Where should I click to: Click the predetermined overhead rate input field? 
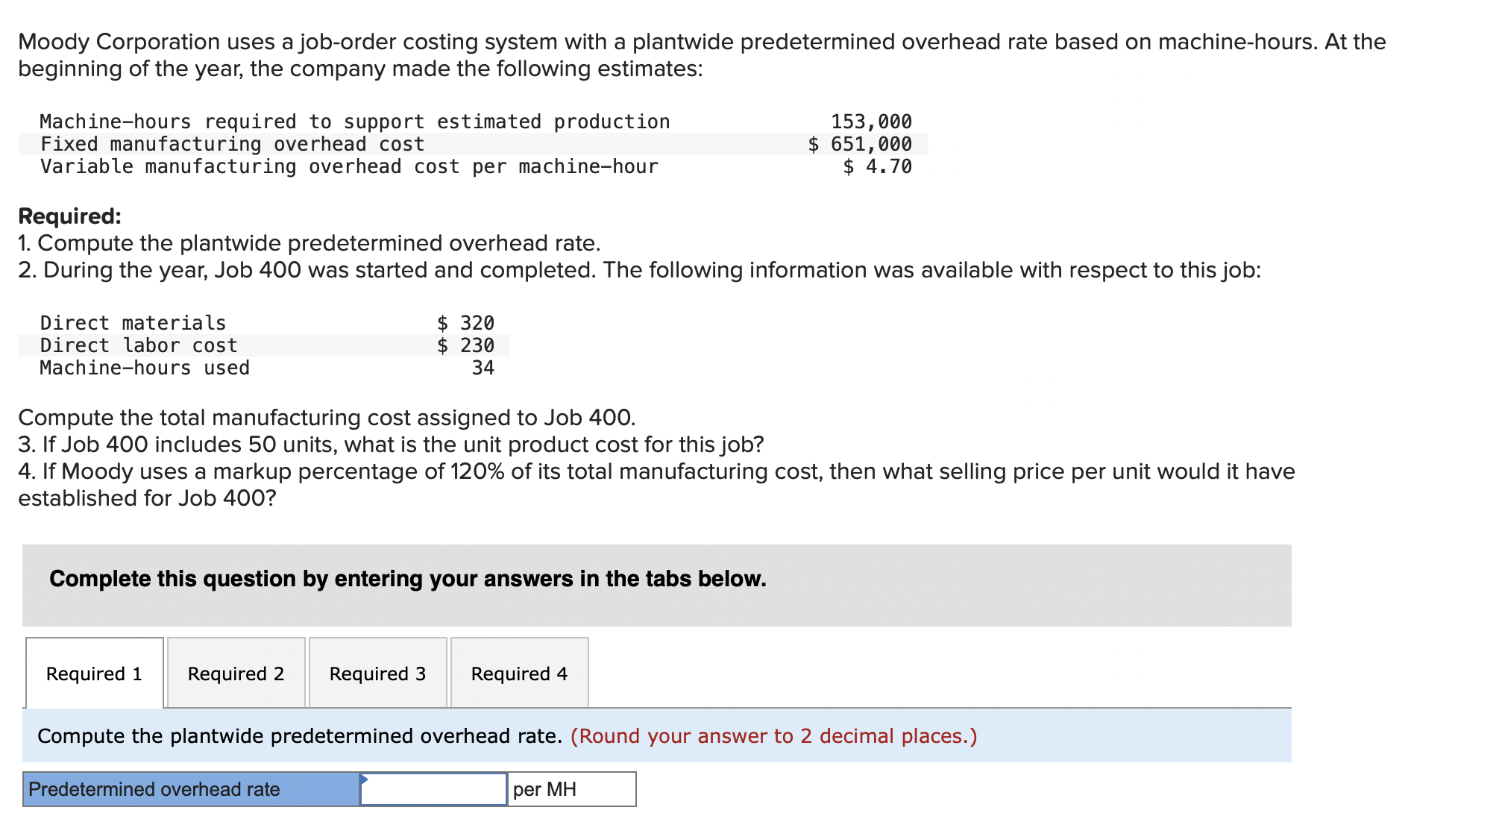(433, 788)
